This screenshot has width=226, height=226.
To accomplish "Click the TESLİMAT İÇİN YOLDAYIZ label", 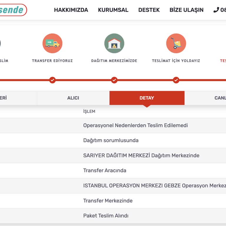I will pyautogui.click(x=176, y=61).
